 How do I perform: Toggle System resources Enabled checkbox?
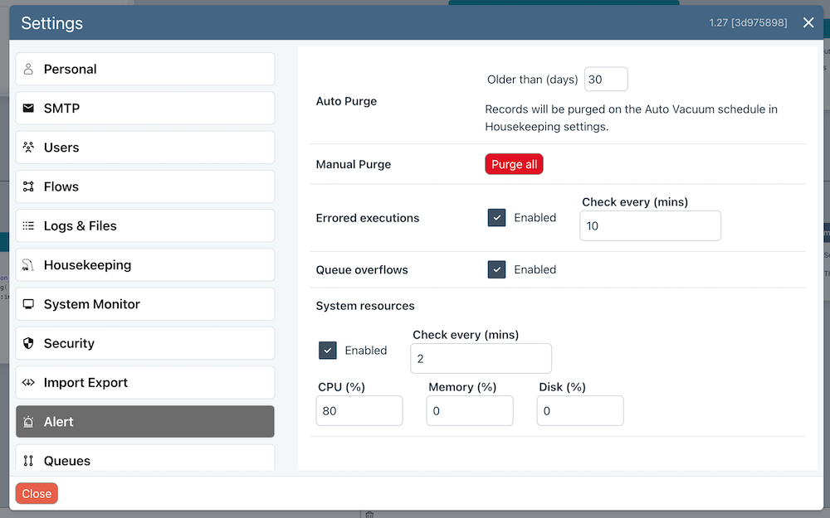(x=328, y=351)
